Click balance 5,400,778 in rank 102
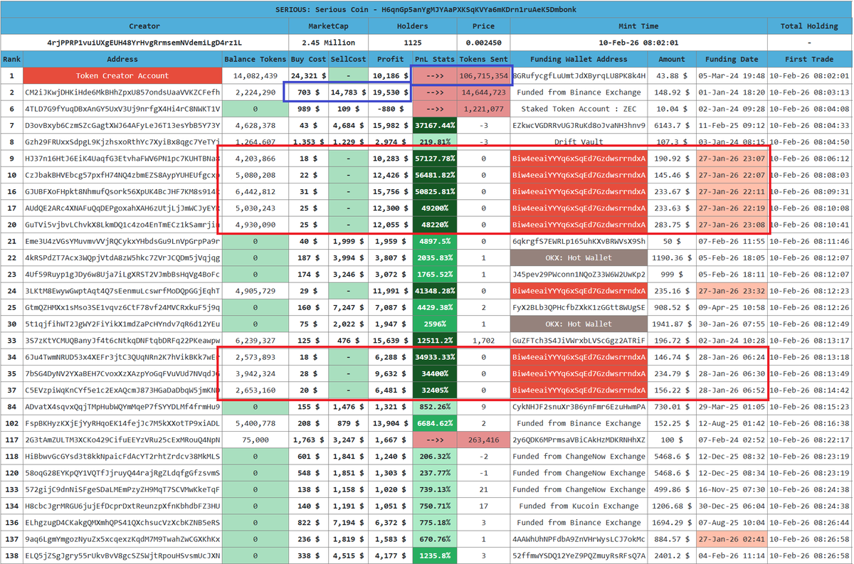 255,423
